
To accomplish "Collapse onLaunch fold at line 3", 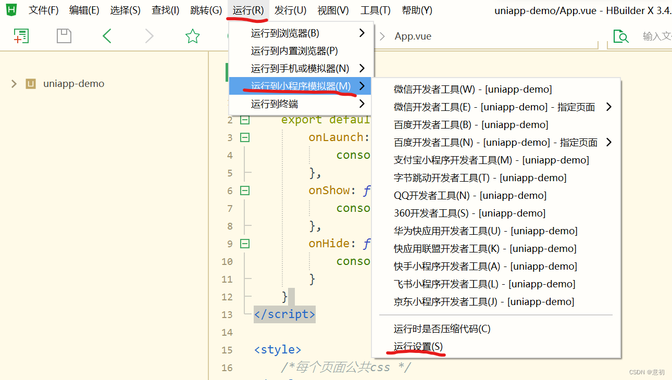I will (x=244, y=137).
